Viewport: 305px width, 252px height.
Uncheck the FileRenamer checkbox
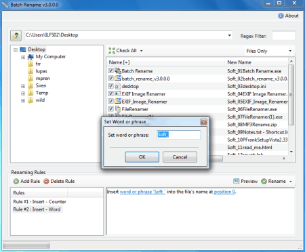point(110,109)
